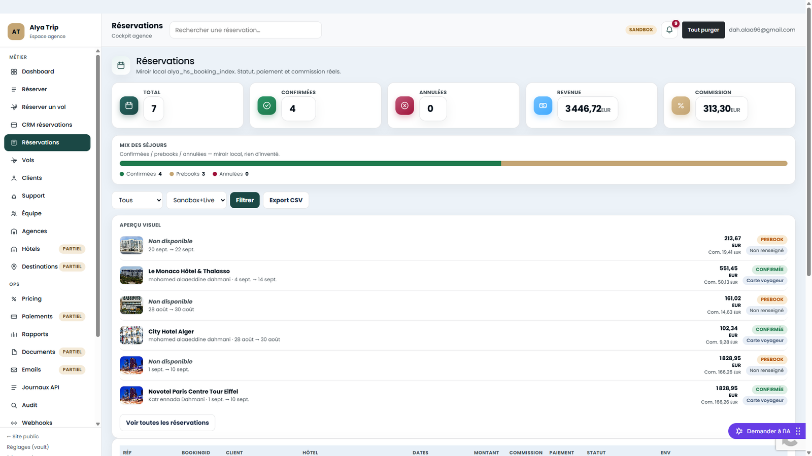Open Réservations in the sidebar menu

[x=47, y=142]
